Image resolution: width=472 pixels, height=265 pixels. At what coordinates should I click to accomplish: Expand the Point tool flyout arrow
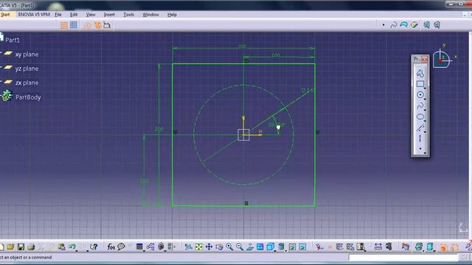(425, 153)
